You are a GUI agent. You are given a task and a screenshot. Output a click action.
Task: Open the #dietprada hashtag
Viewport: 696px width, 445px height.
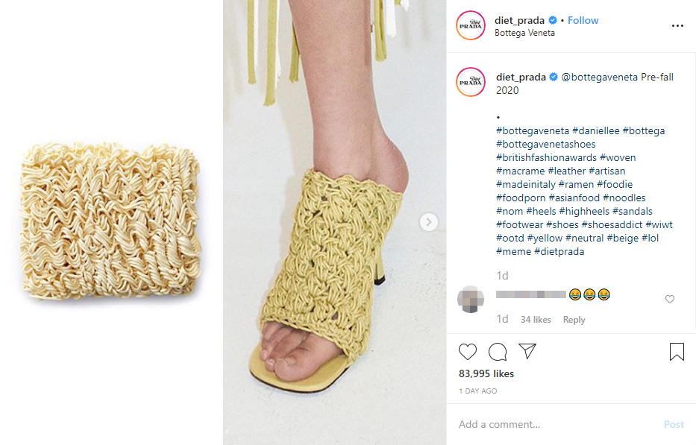click(x=559, y=251)
